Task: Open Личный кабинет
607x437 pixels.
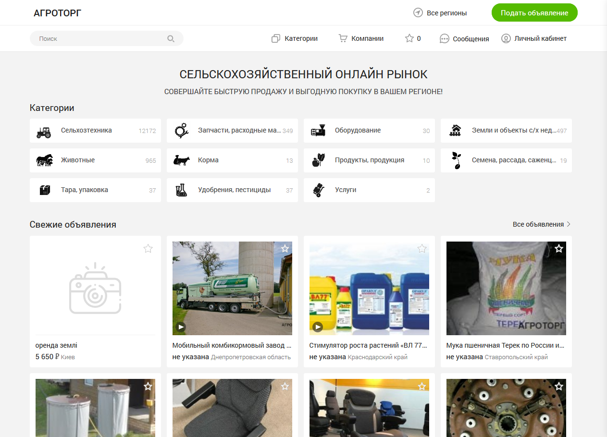Action: [534, 38]
